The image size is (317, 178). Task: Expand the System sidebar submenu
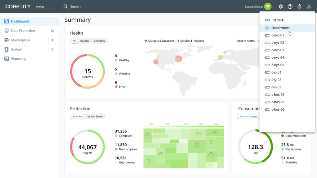tap(52, 49)
